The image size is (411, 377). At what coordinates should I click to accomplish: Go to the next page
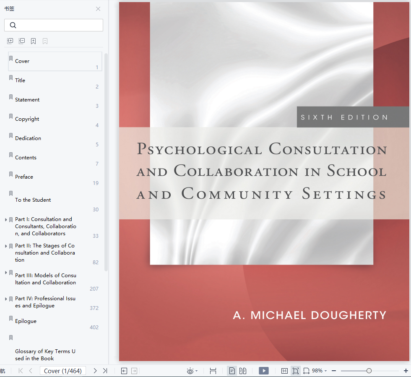tap(95, 371)
